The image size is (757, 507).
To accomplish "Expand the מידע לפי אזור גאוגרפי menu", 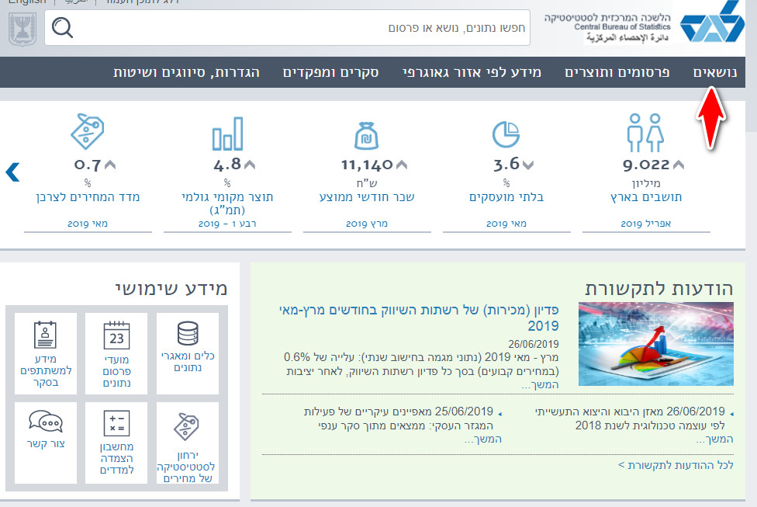I will click(x=472, y=72).
